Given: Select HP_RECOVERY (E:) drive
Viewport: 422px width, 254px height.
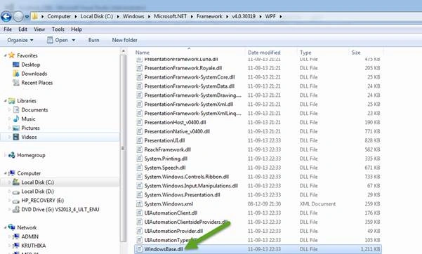Looking at the screenshot, I should coord(43,201).
